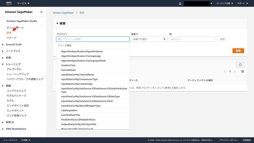254x143 pixels.
Task: Open the ダッシュボード page
Action: pyautogui.click(x=15, y=28)
